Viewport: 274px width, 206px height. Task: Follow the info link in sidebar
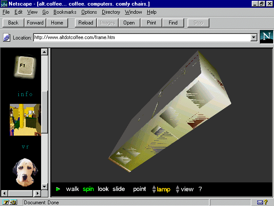pyautogui.click(x=25, y=94)
